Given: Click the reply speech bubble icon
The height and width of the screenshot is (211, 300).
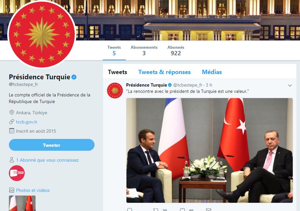Looking at the screenshot, I should click(129, 209).
